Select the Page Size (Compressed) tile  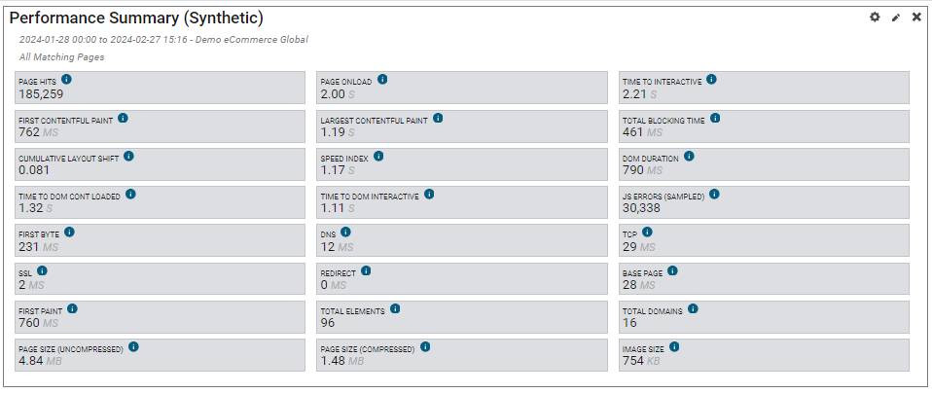coord(462,354)
